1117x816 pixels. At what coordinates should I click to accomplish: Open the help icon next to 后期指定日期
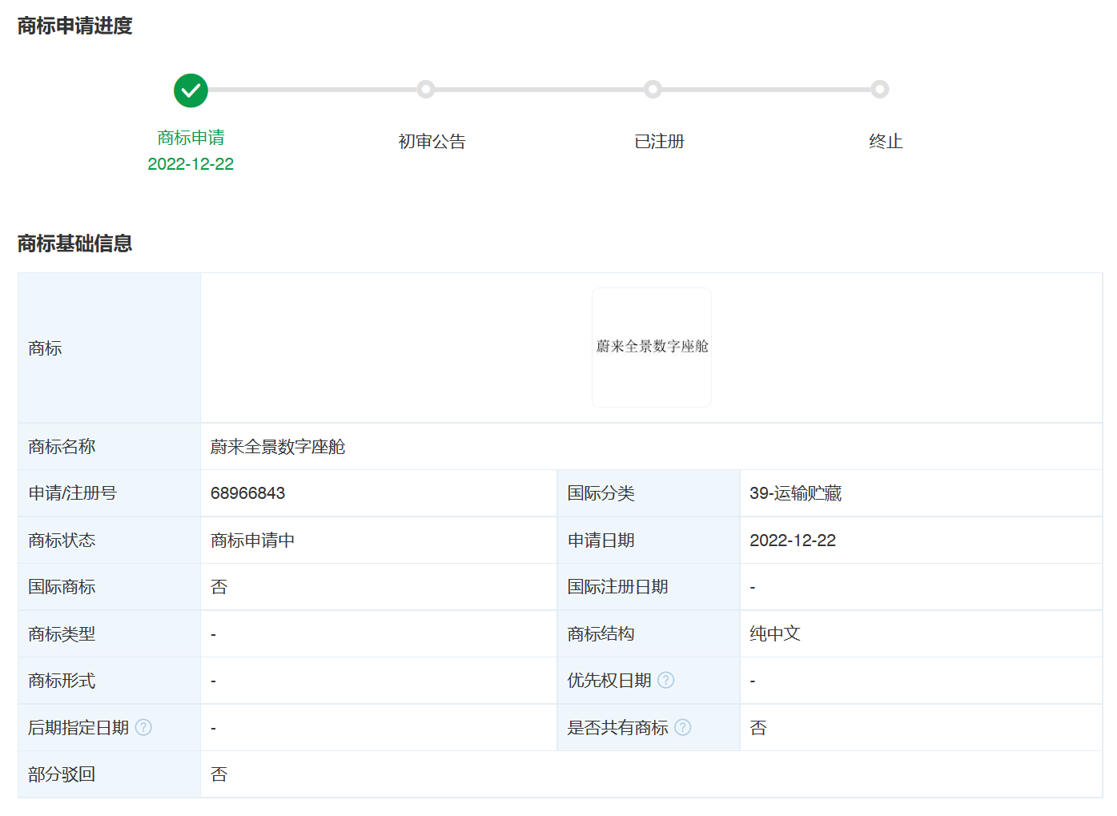143,727
